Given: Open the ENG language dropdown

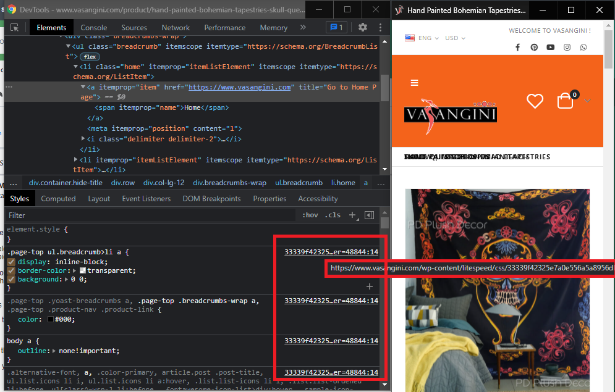Looking at the screenshot, I should click(428, 38).
